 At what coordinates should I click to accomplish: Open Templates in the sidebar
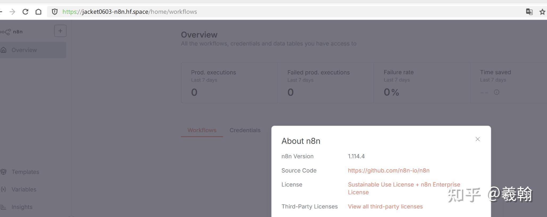point(25,172)
